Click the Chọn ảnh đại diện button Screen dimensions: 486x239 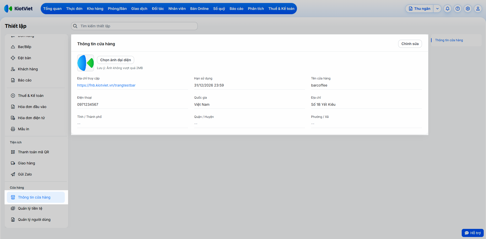point(116,60)
